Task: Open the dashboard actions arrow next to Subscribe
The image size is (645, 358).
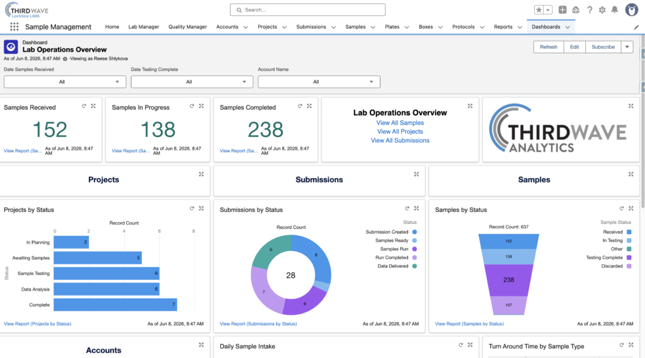Action: tap(627, 47)
